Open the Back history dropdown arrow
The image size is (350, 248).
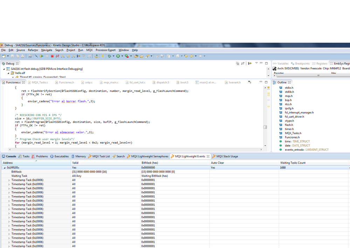[196, 56]
